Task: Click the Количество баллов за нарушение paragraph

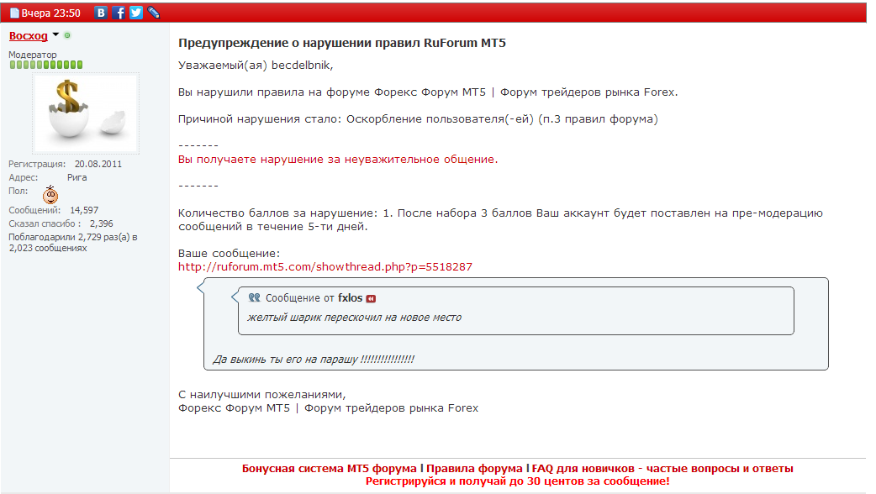Action: click(x=500, y=220)
